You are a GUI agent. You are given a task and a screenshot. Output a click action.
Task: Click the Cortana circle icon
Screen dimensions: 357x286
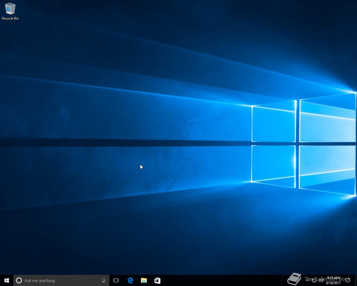coord(19,280)
